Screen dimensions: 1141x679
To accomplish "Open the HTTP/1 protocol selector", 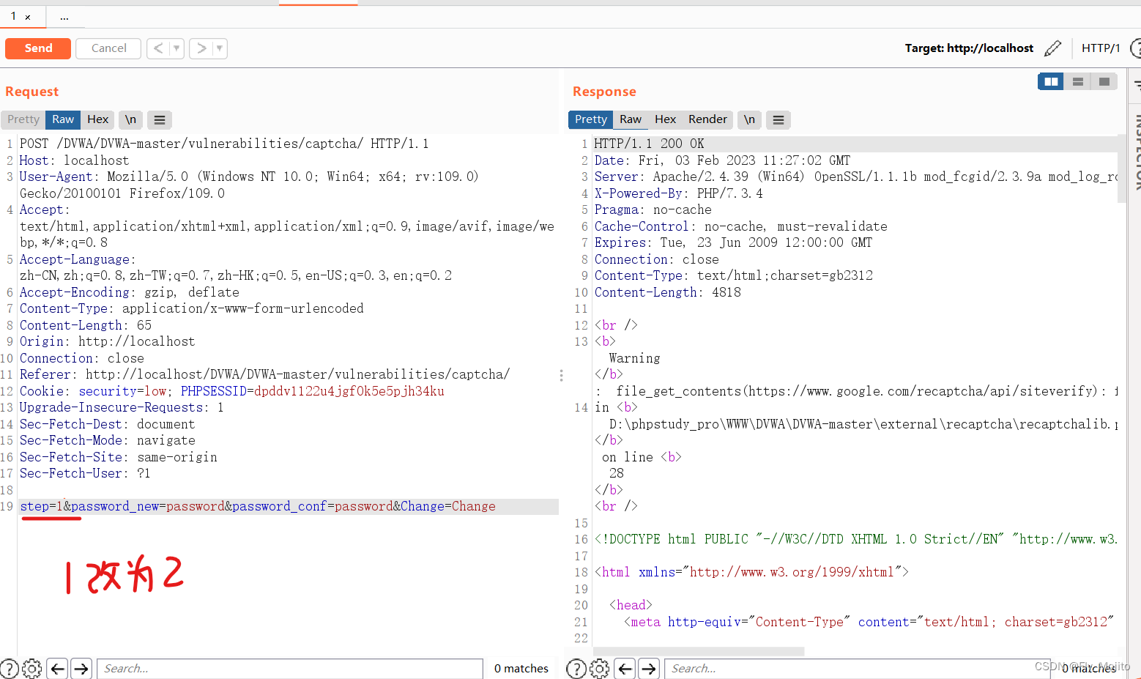I will click(1101, 48).
